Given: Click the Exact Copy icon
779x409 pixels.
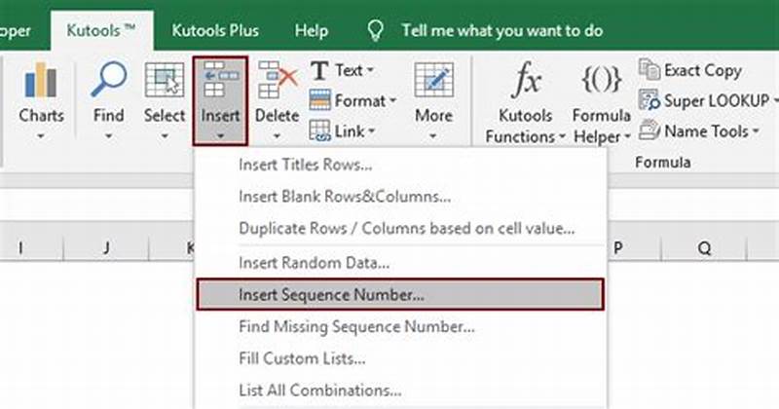Looking at the screenshot, I should pos(649,69).
